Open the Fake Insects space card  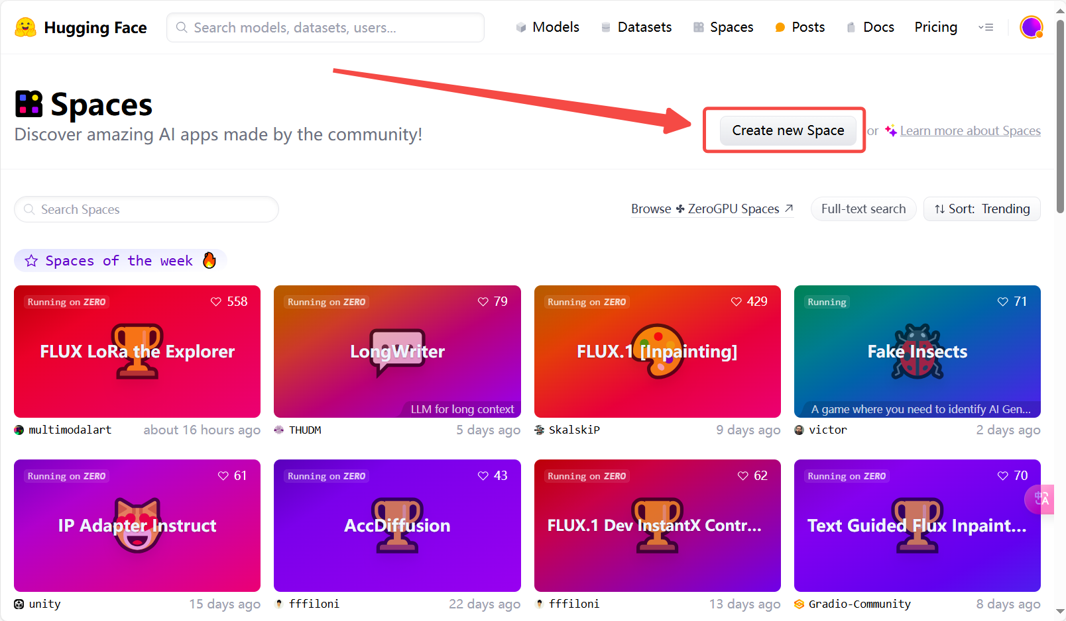[x=918, y=352]
